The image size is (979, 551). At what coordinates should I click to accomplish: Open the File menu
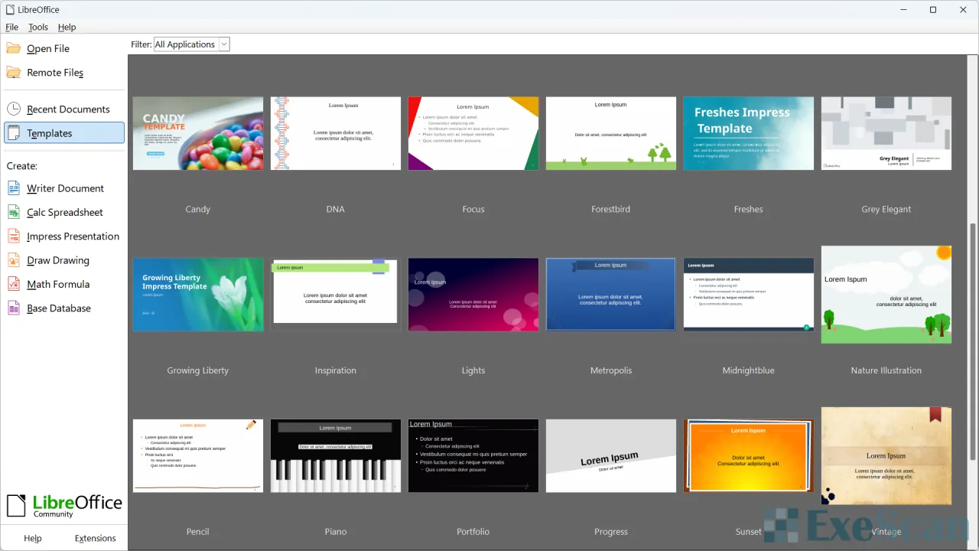12,27
